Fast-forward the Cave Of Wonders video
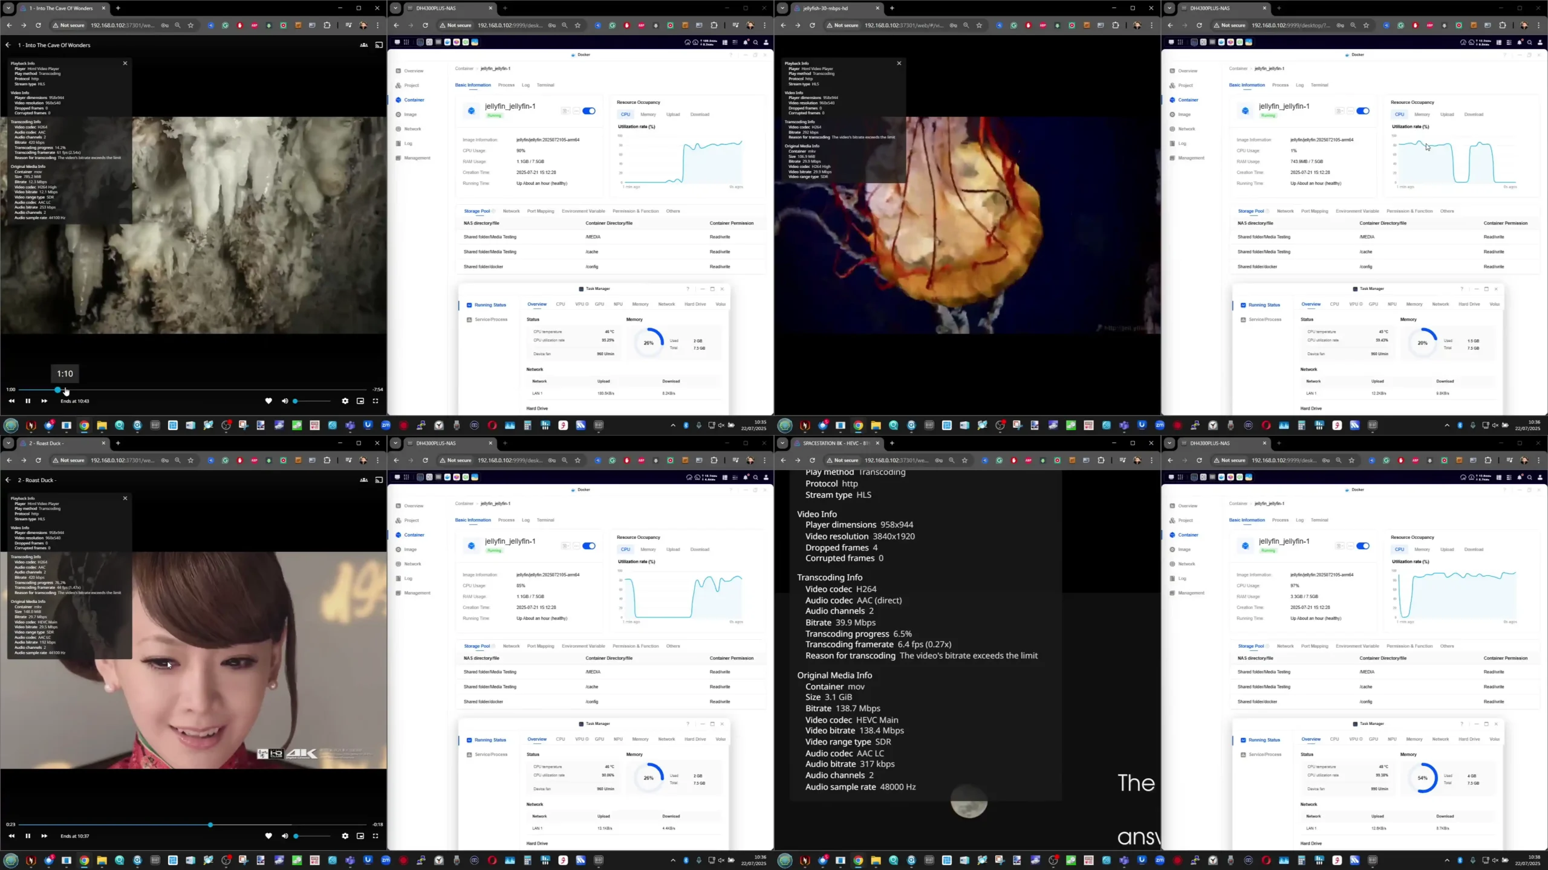The width and height of the screenshot is (1548, 870). [x=44, y=401]
